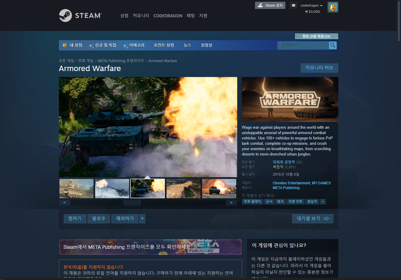This screenshot has height=280, width=401.
Task: Open 내 상점 store menu
Action: 73,45
